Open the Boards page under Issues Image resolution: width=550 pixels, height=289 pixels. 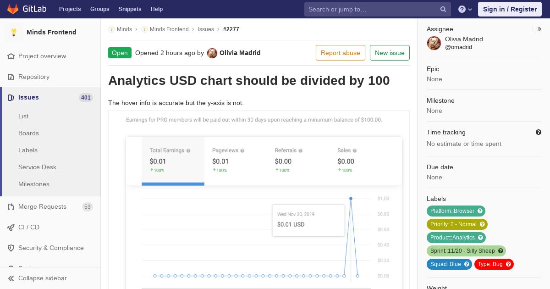(x=28, y=133)
